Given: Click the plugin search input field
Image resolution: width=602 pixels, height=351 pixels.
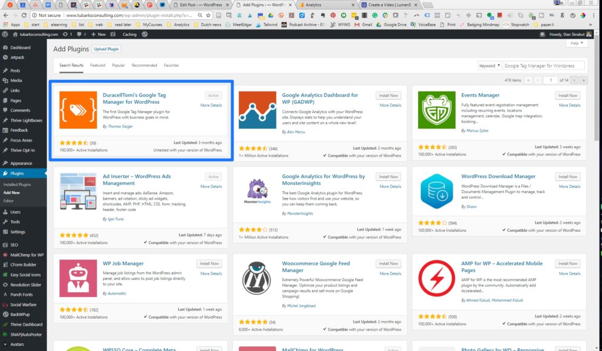Looking at the screenshot, I should coord(543,66).
